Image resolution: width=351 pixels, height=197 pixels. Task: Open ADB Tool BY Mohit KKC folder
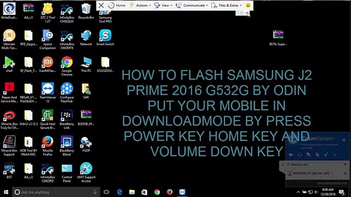pos(28,146)
